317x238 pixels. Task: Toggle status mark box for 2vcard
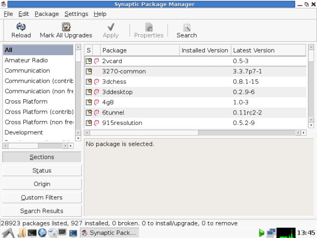(x=89, y=61)
